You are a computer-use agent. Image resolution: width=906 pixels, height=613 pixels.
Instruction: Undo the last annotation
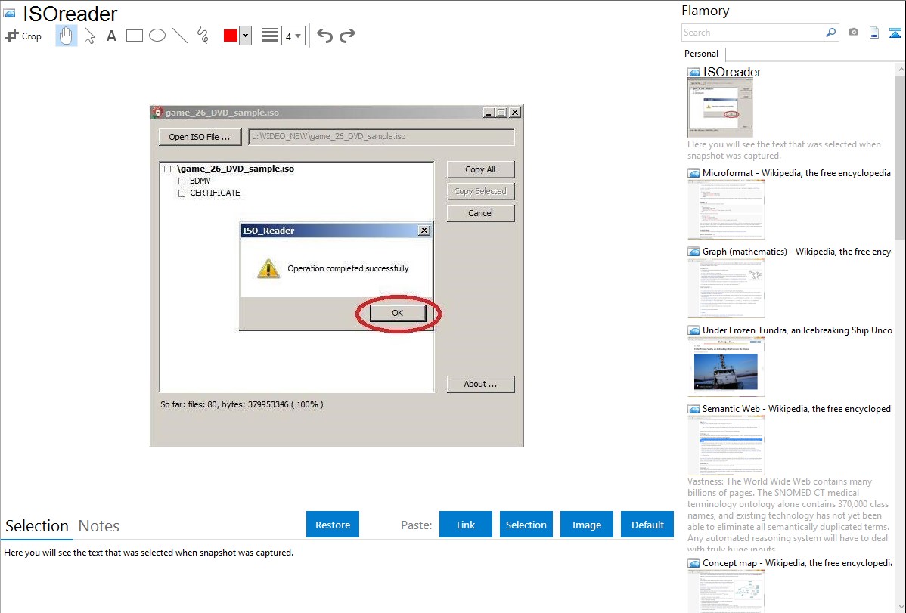tap(324, 36)
